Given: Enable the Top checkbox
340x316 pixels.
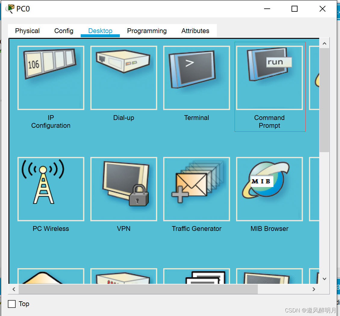Looking at the screenshot, I should [12, 304].
